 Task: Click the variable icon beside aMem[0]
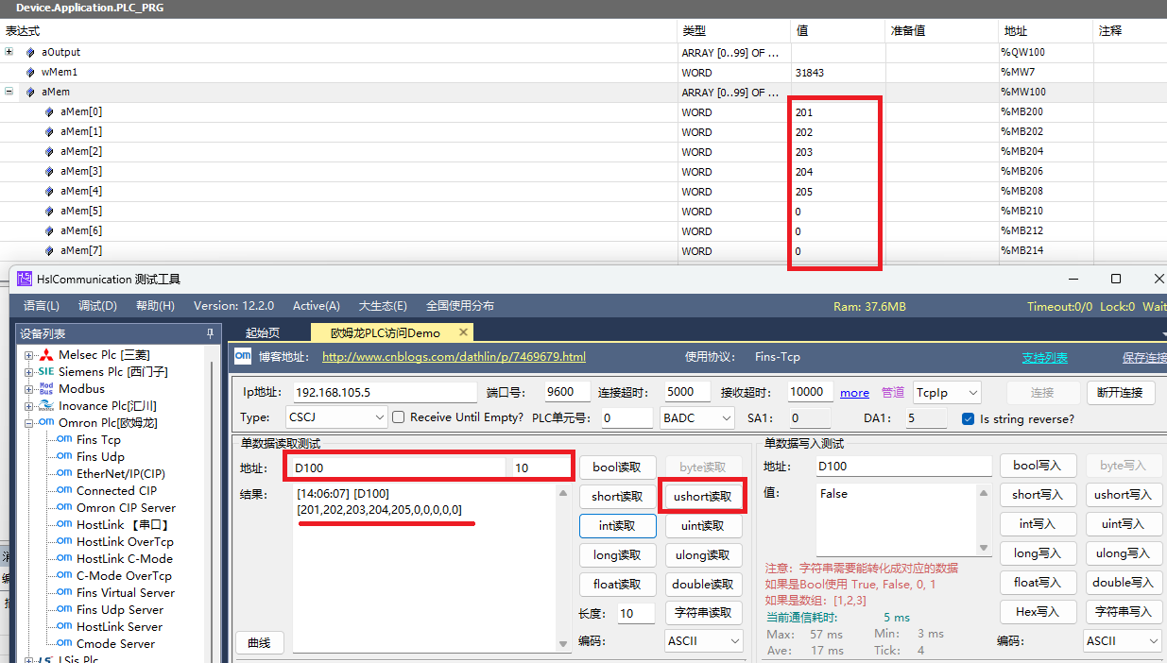(x=49, y=112)
